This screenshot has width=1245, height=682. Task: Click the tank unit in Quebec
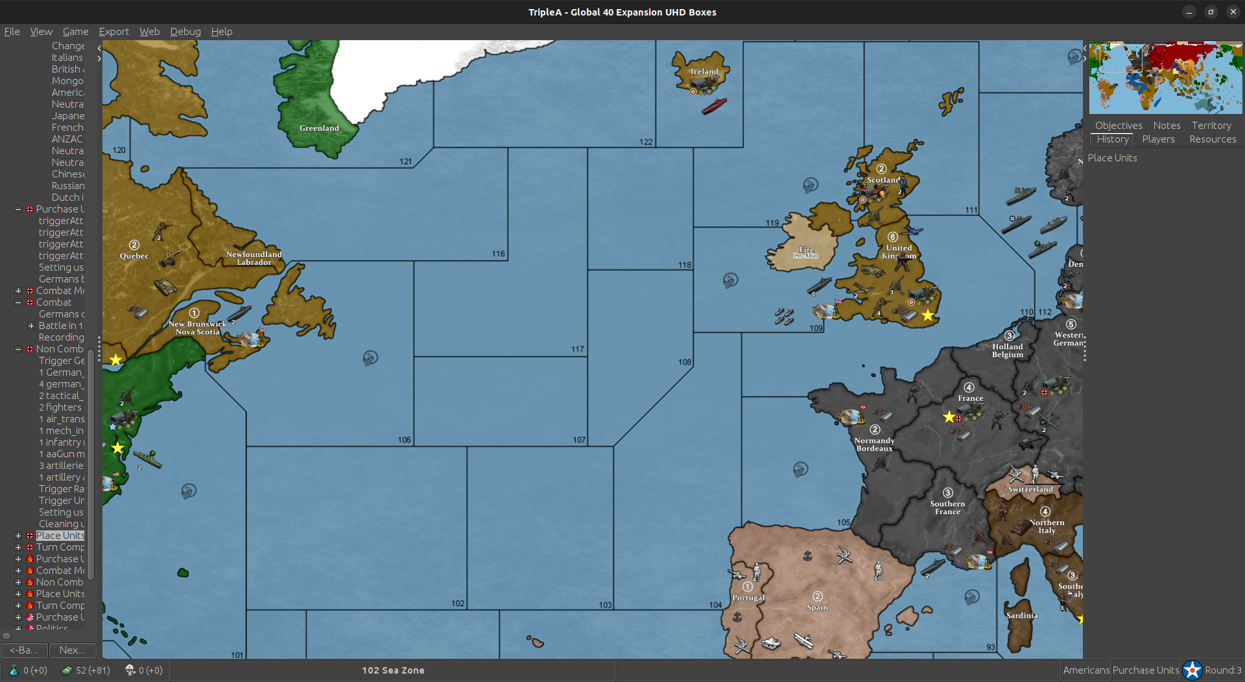(x=165, y=286)
